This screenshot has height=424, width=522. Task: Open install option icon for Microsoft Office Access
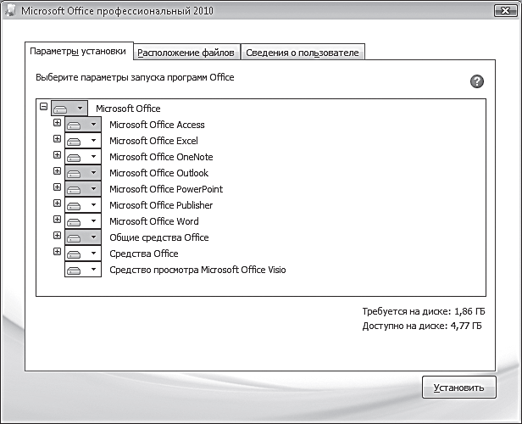(74, 125)
